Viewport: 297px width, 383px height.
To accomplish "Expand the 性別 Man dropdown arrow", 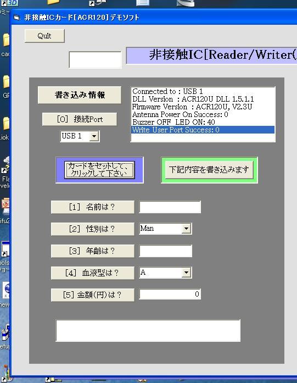I will (x=186, y=229).
